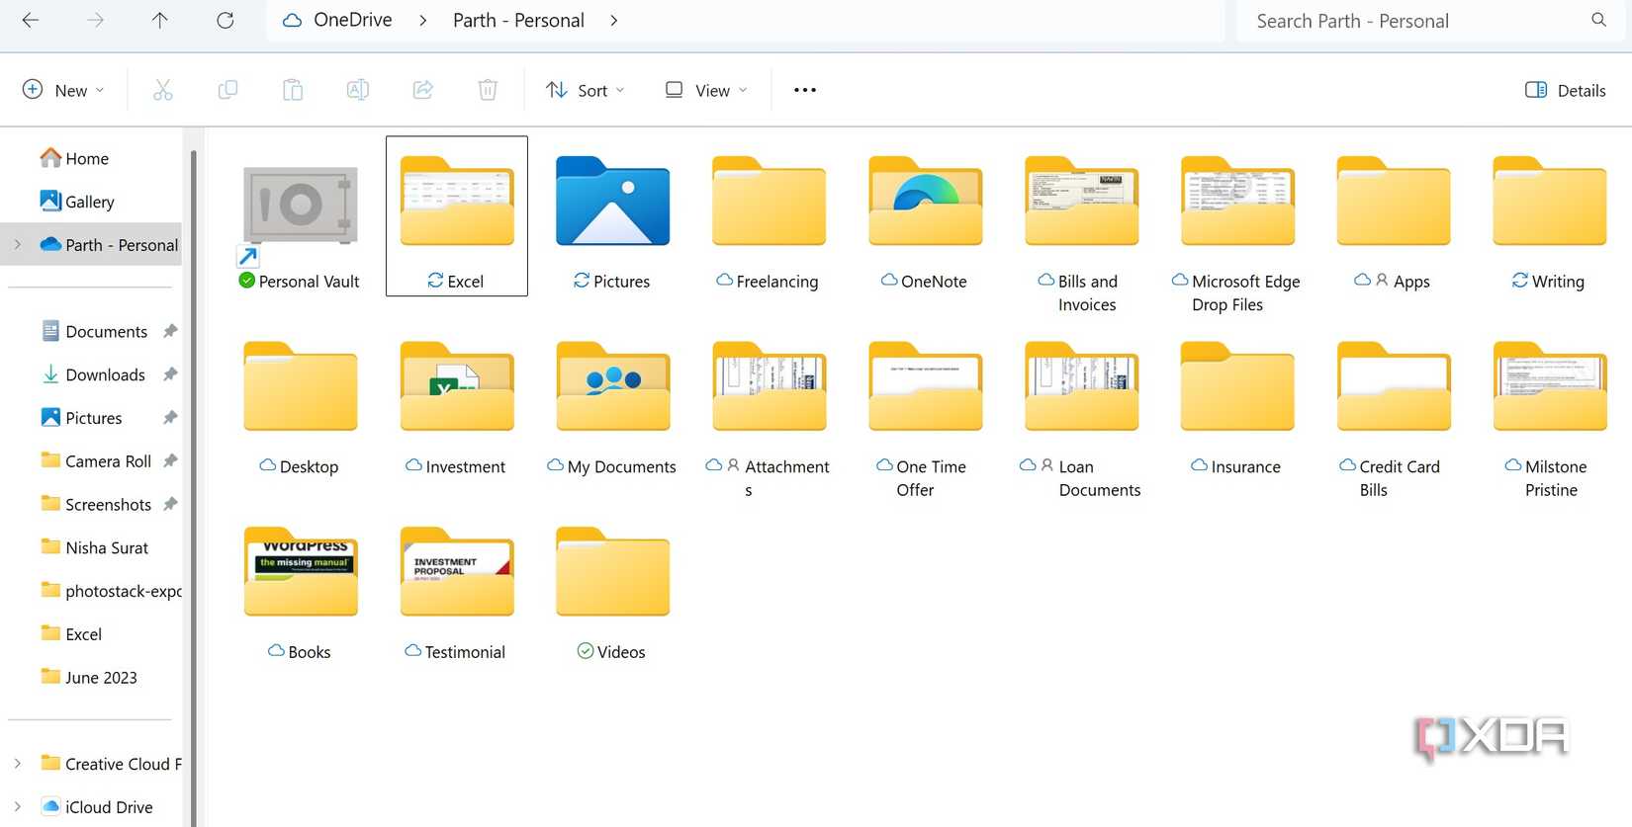Refresh the current folder view
The image size is (1632, 827).
[x=226, y=21]
